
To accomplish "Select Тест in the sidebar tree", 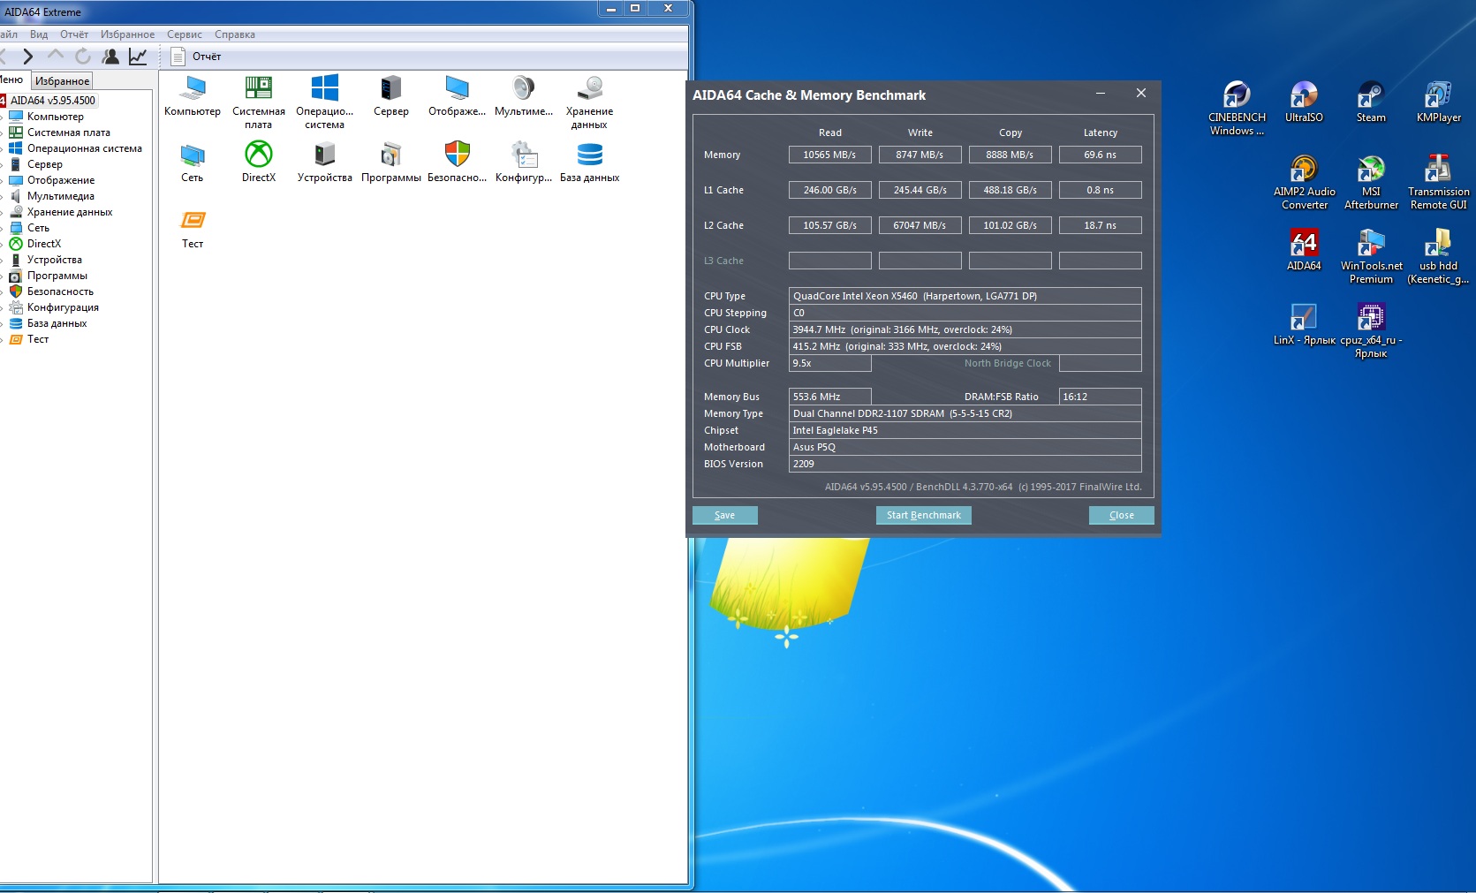I will (38, 339).
